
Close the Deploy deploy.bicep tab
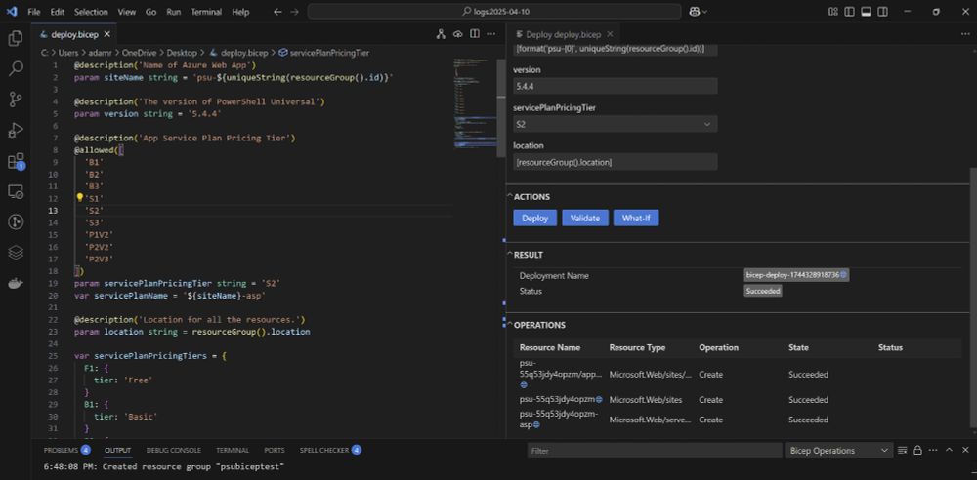[x=610, y=34]
